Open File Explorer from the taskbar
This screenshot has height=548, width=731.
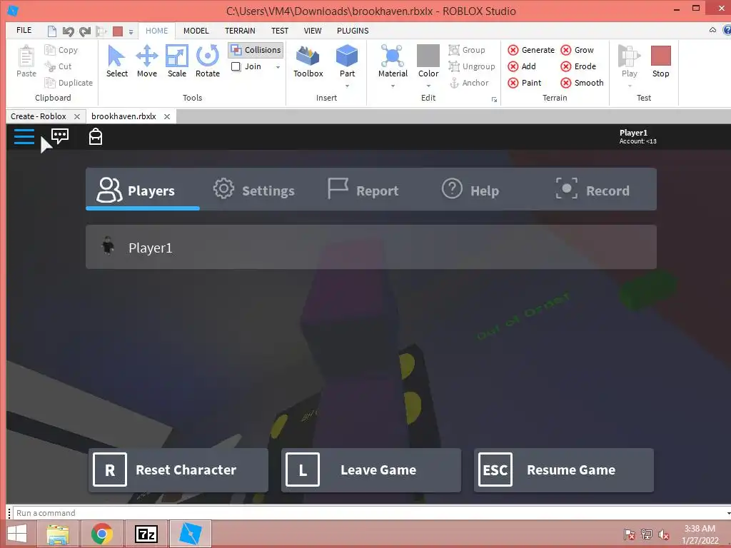pos(58,534)
